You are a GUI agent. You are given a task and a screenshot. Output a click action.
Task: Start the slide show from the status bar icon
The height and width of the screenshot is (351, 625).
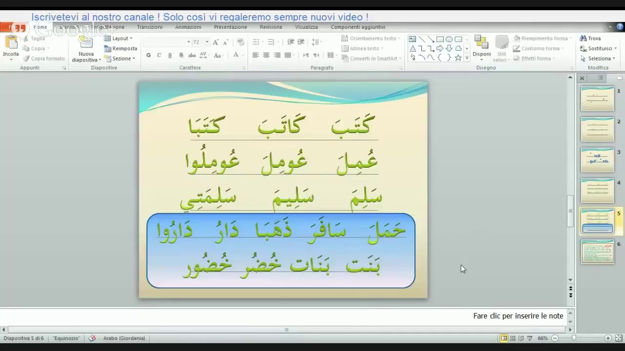(x=530, y=338)
